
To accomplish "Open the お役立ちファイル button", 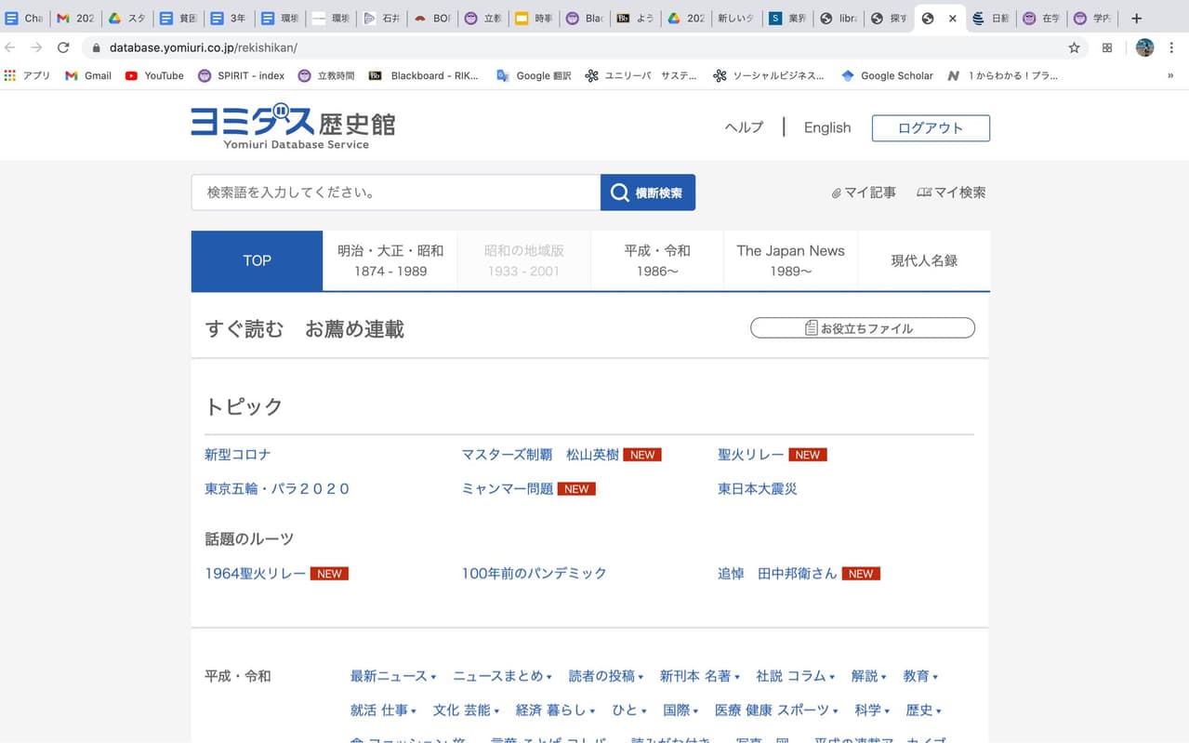I will pos(863,328).
